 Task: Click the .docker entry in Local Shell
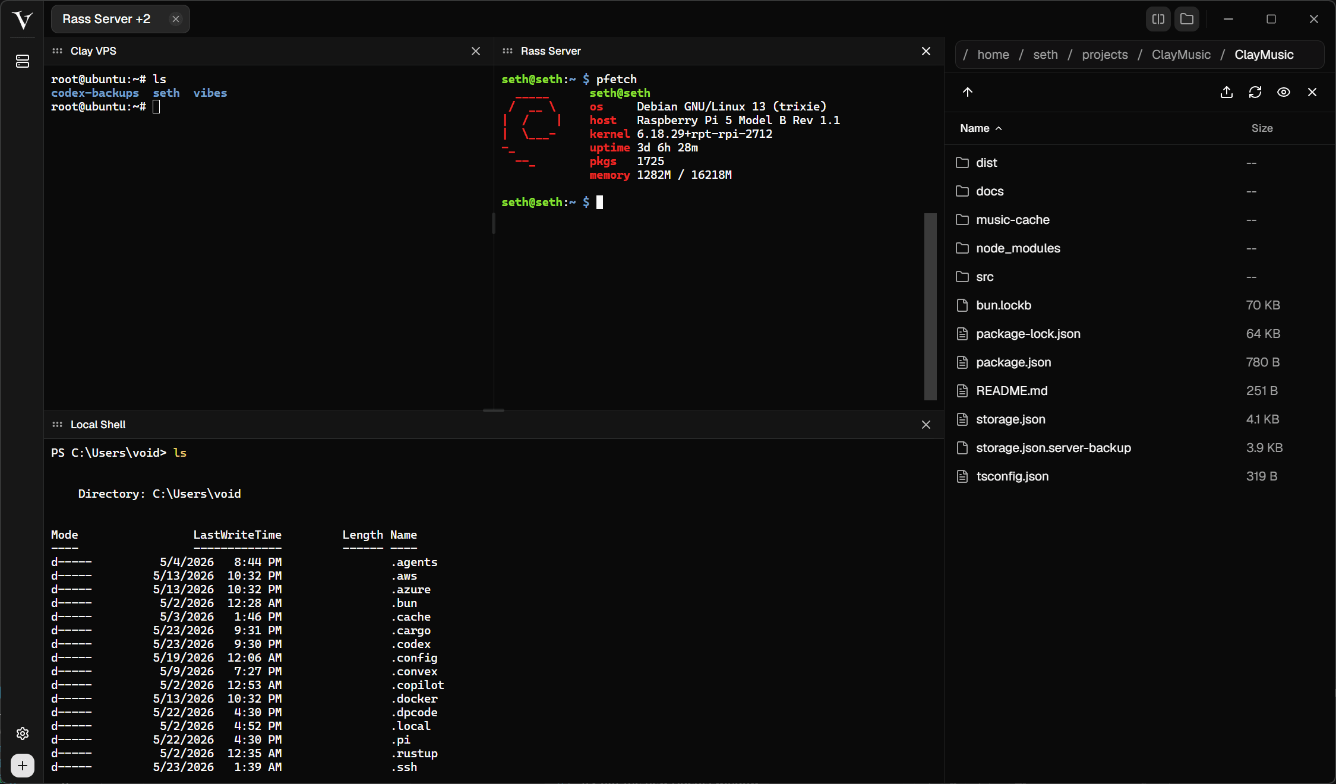pyautogui.click(x=415, y=699)
